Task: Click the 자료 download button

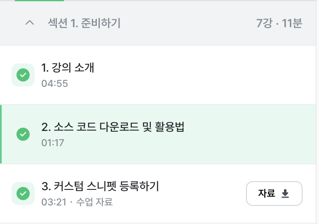Action: [274, 193]
